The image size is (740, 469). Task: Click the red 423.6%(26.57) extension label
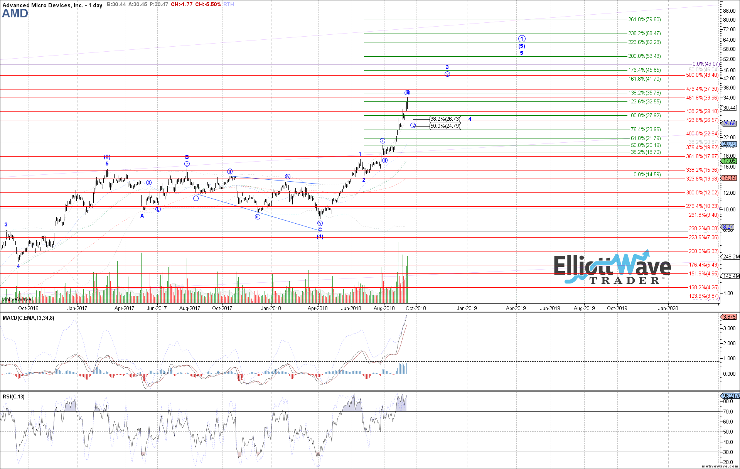tap(702, 120)
